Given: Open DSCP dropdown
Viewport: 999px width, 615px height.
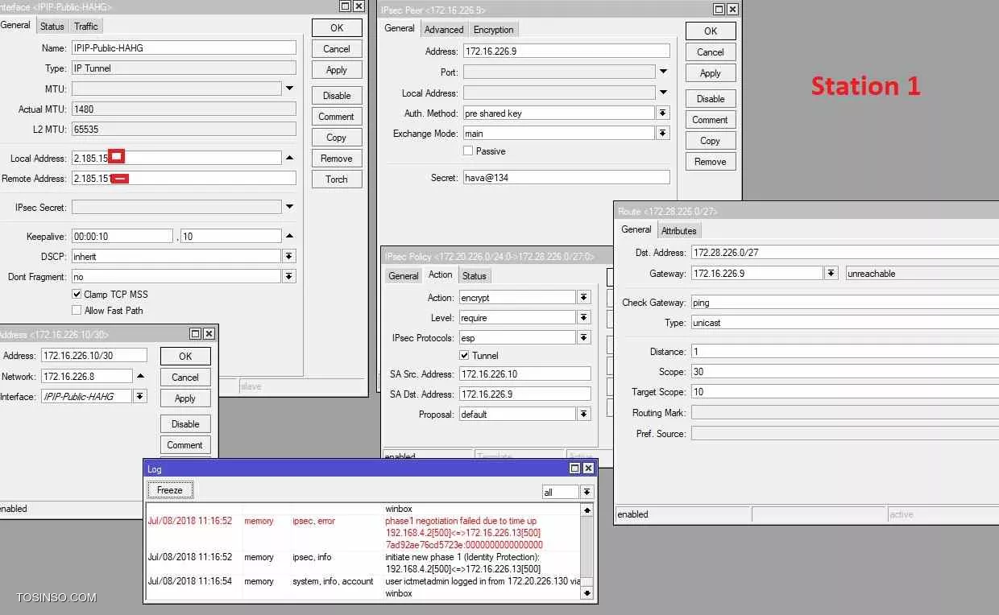Looking at the screenshot, I should coord(289,256).
